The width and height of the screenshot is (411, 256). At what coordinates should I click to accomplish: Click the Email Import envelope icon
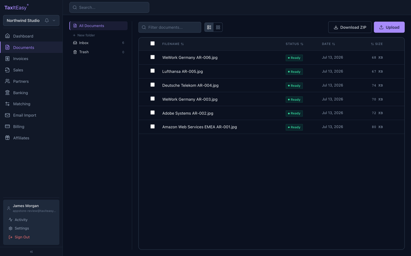(7, 115)
